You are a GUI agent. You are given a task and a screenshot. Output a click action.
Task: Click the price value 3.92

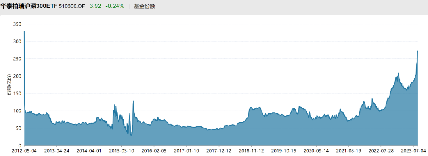[x=96, y=6]
